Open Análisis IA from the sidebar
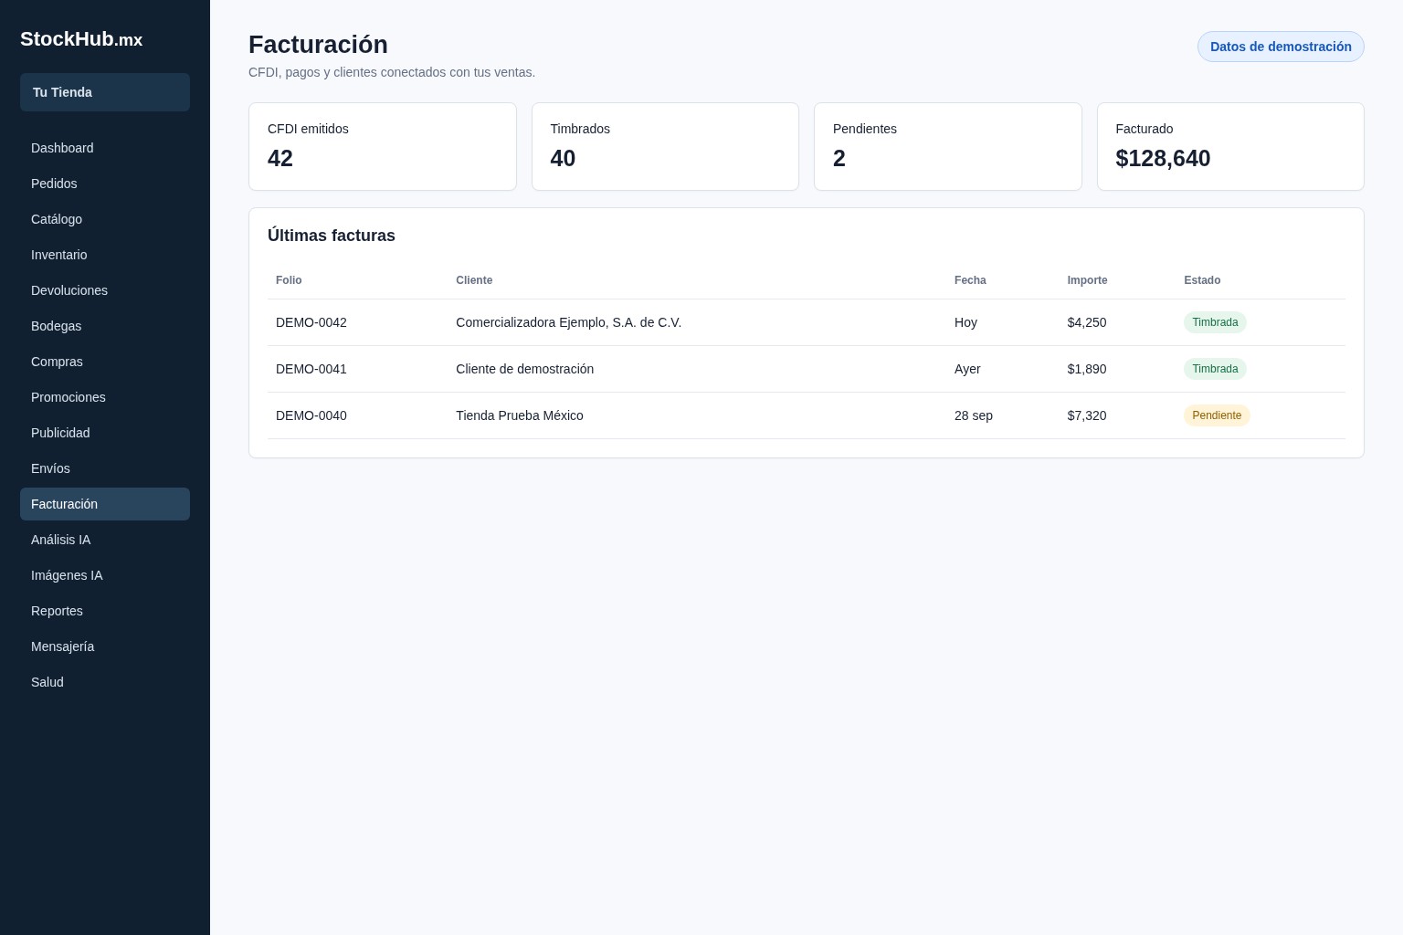 (x=105, y=540)
